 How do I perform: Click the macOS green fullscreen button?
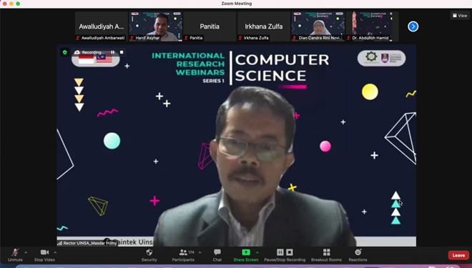coord(18,4)
